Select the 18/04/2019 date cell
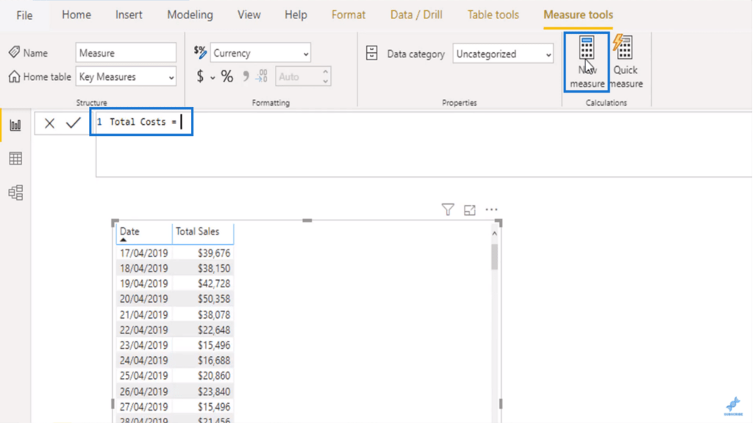The width and height of the screenshot is (753, 423). tap(143, 269)
